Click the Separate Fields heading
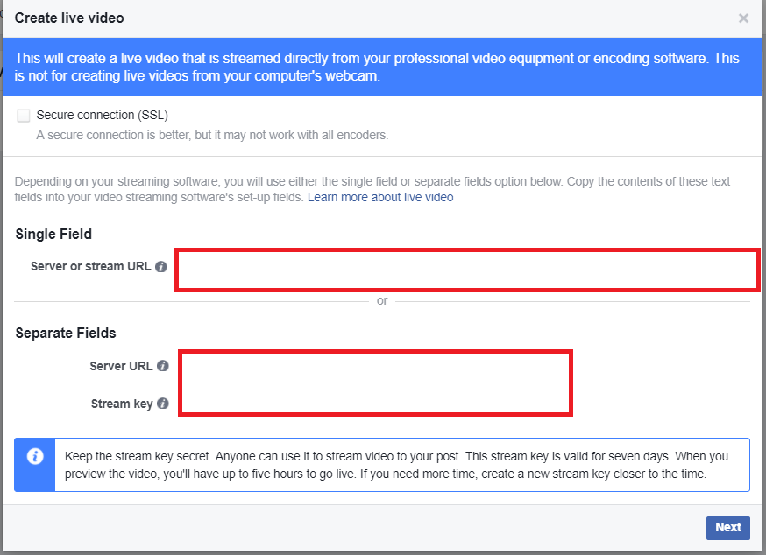 click(x=66, y=334)
